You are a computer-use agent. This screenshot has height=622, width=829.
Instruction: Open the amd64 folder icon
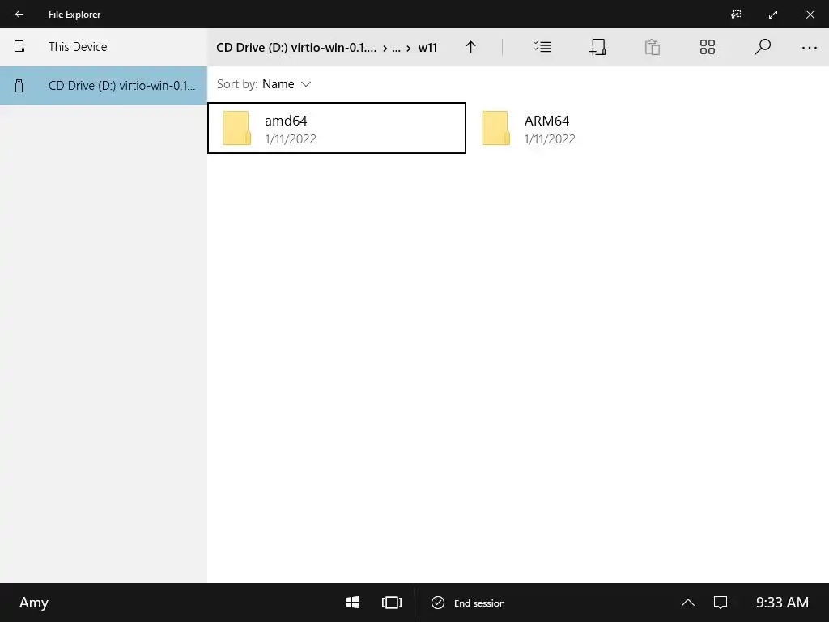click(236, 128)
